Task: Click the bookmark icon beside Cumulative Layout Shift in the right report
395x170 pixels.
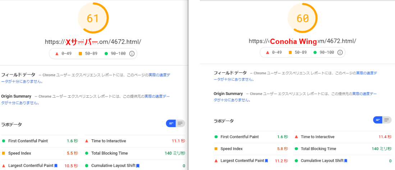Action: click(346, 161)
